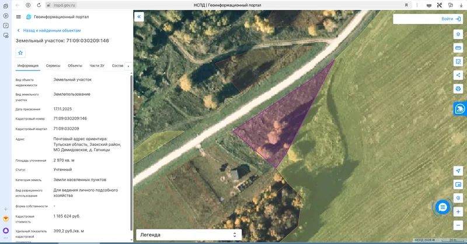Locate my position with the arrow icon
Screen dimensions: 467x244
[x=458, y=170]
